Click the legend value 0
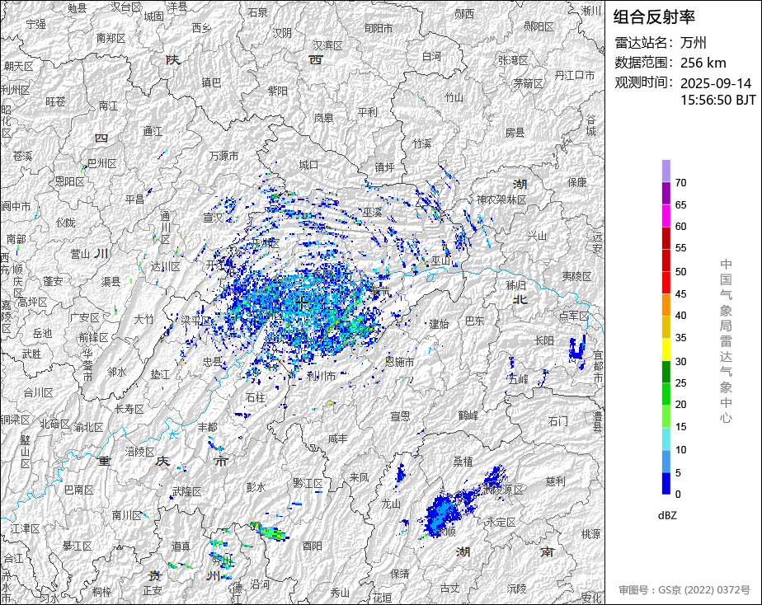 pos(679,495)
